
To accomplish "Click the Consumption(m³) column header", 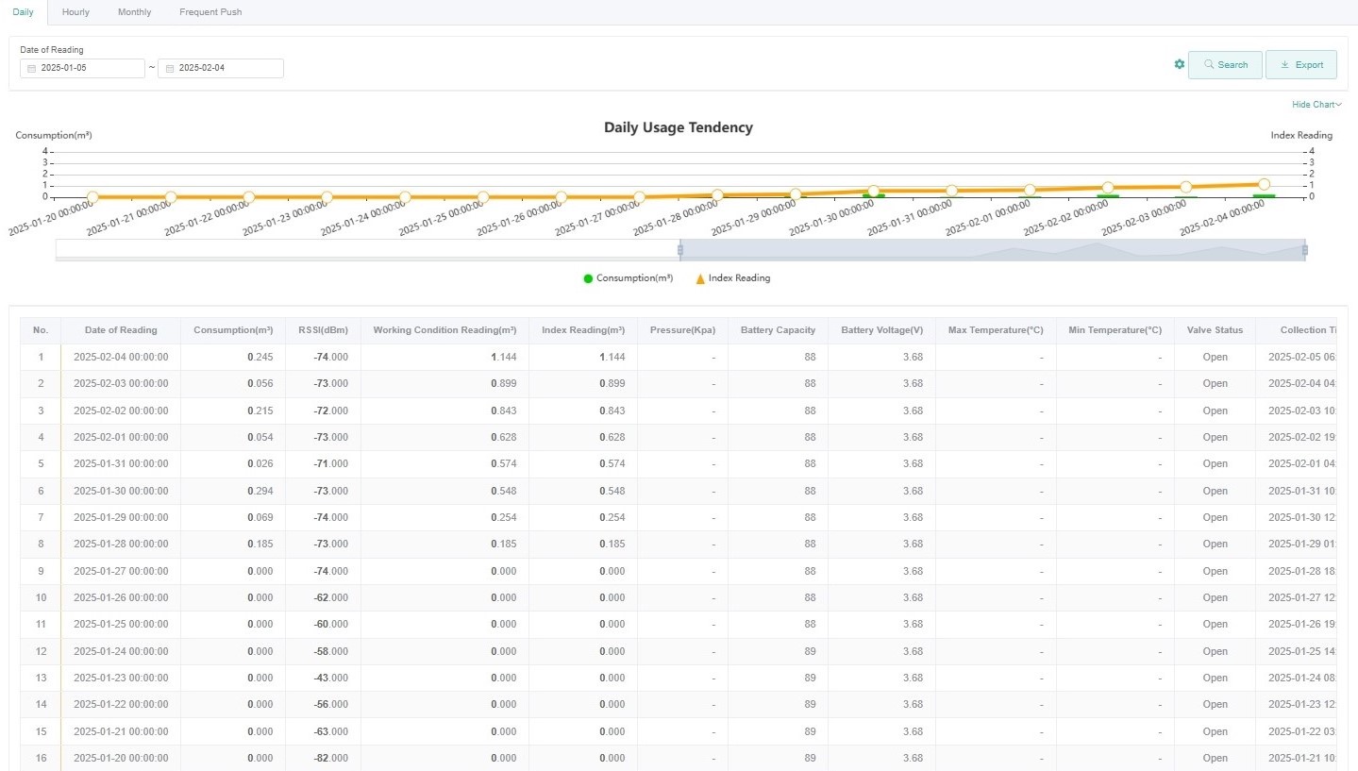I will pos(232,330).
